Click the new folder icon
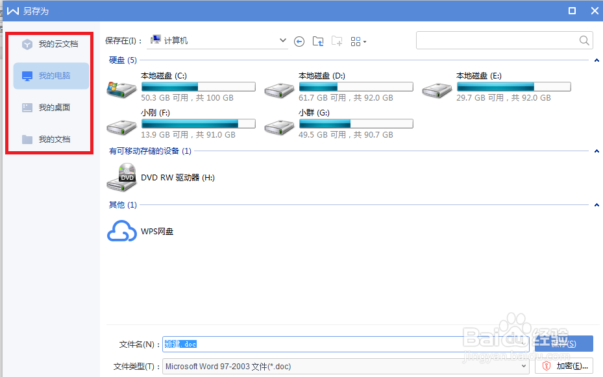Screen dimensions: 603x377 click(x=337, y=41)
